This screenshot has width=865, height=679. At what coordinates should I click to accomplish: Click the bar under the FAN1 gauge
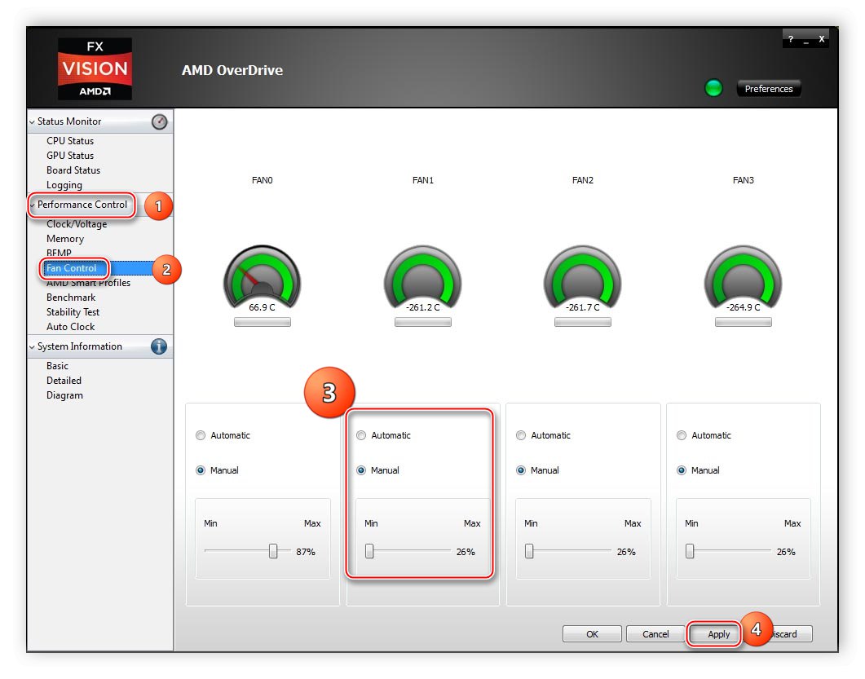[422, 322]
